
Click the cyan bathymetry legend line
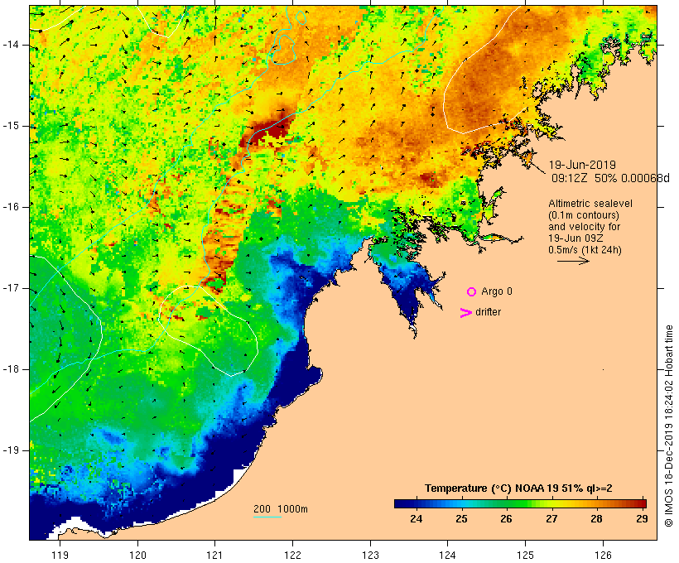tap(267, 517)
